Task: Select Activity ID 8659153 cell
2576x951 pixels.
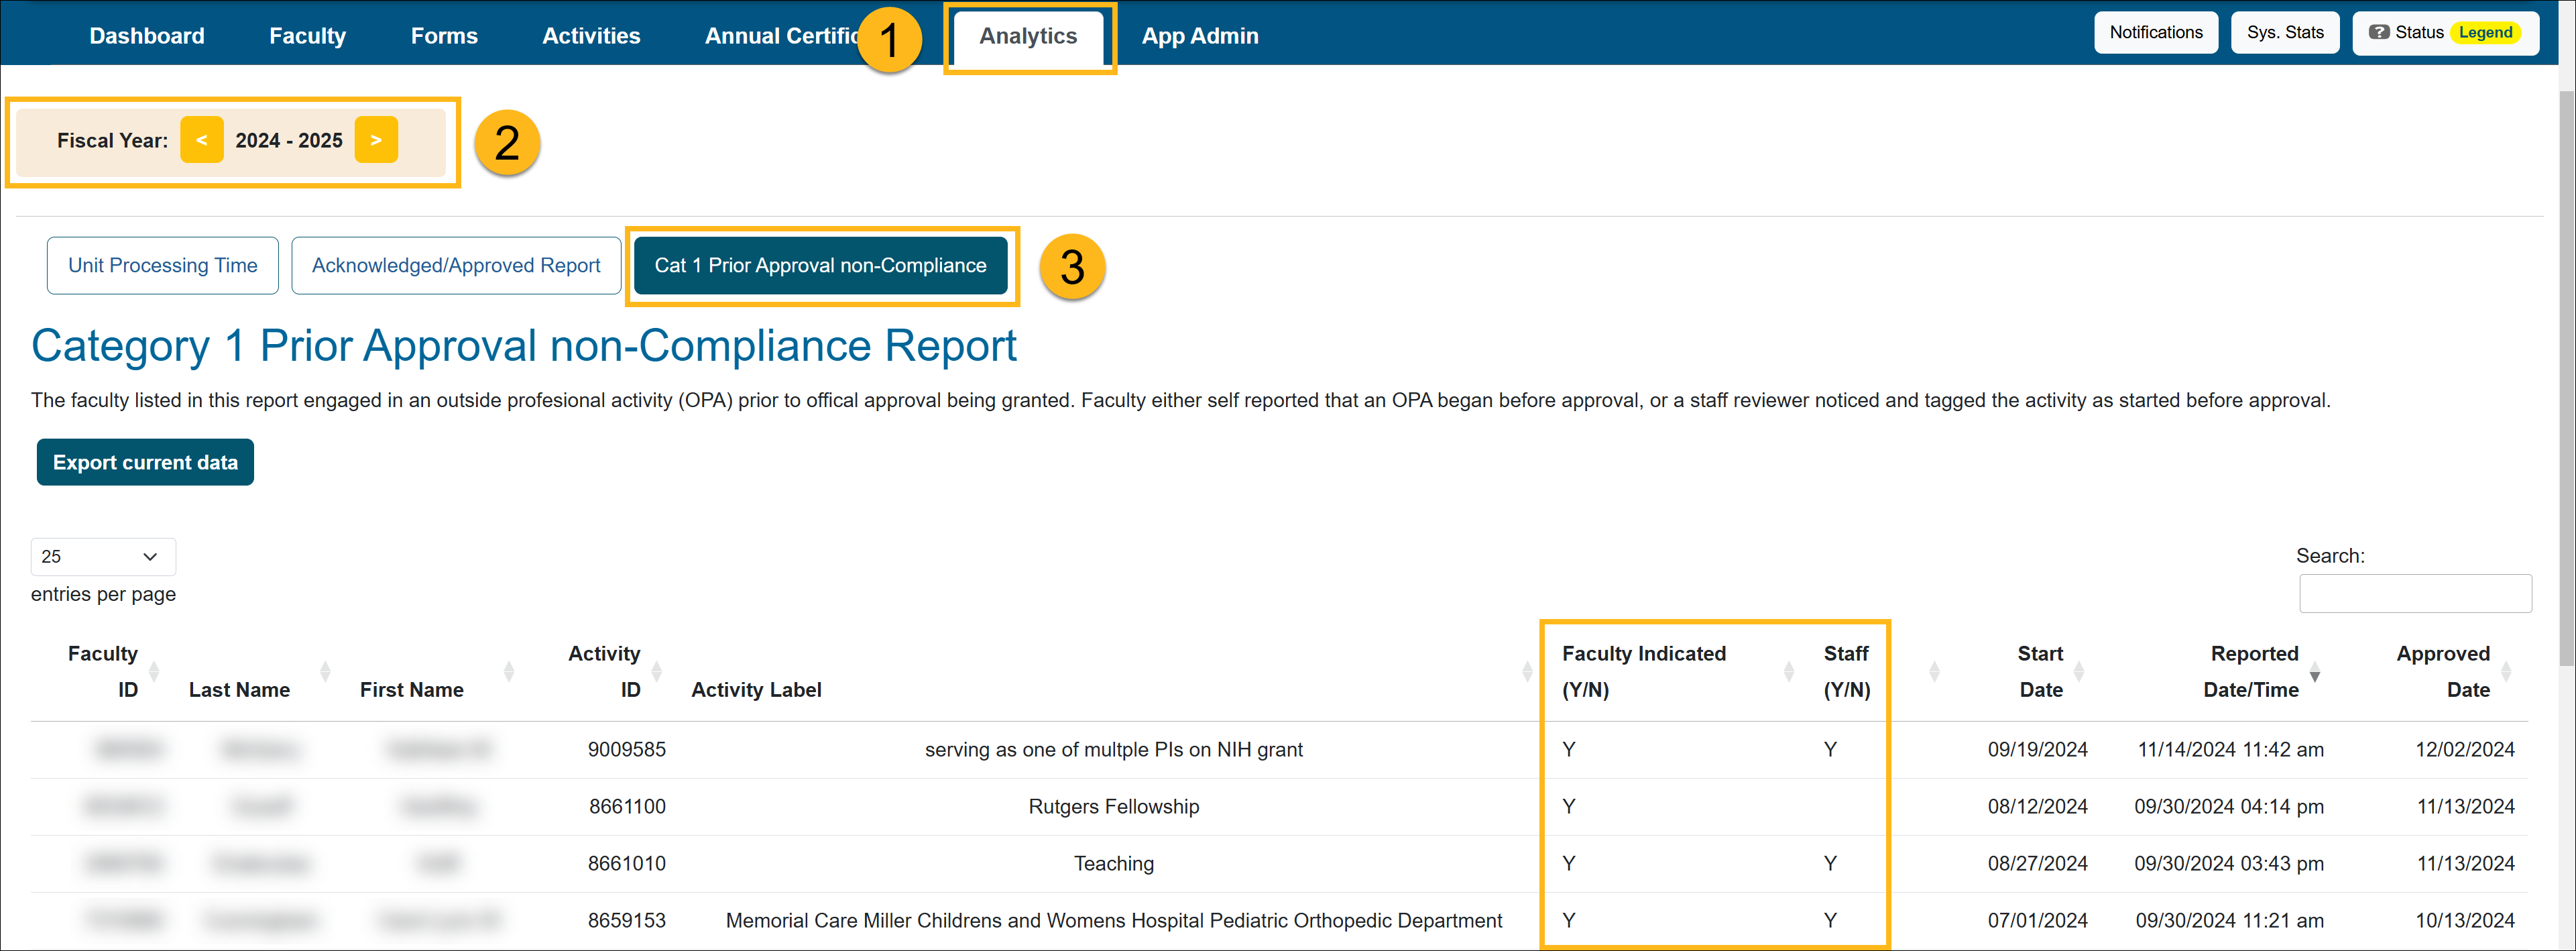Action: (x=626, y=920)
